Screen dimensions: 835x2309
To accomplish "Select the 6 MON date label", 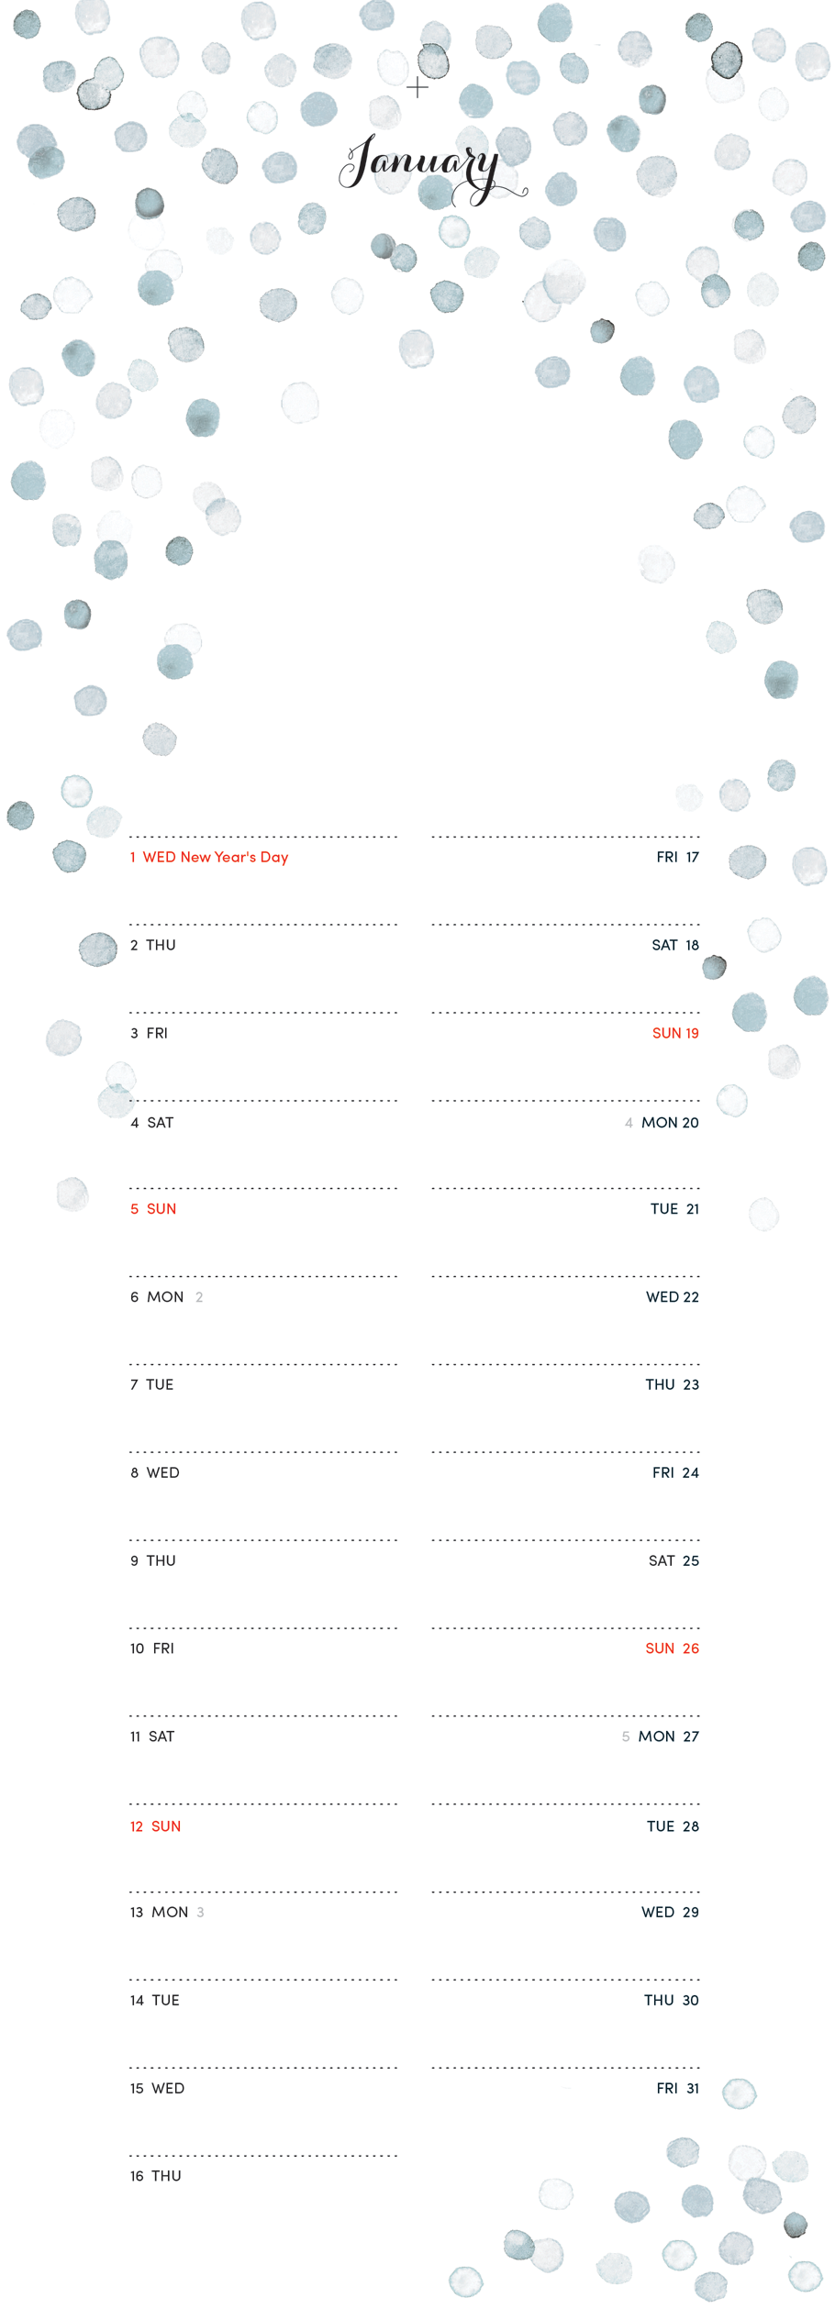I will [x=157, y=1297].
